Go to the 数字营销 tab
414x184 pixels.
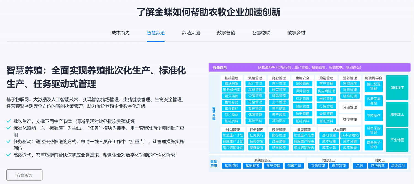point(226,33)
